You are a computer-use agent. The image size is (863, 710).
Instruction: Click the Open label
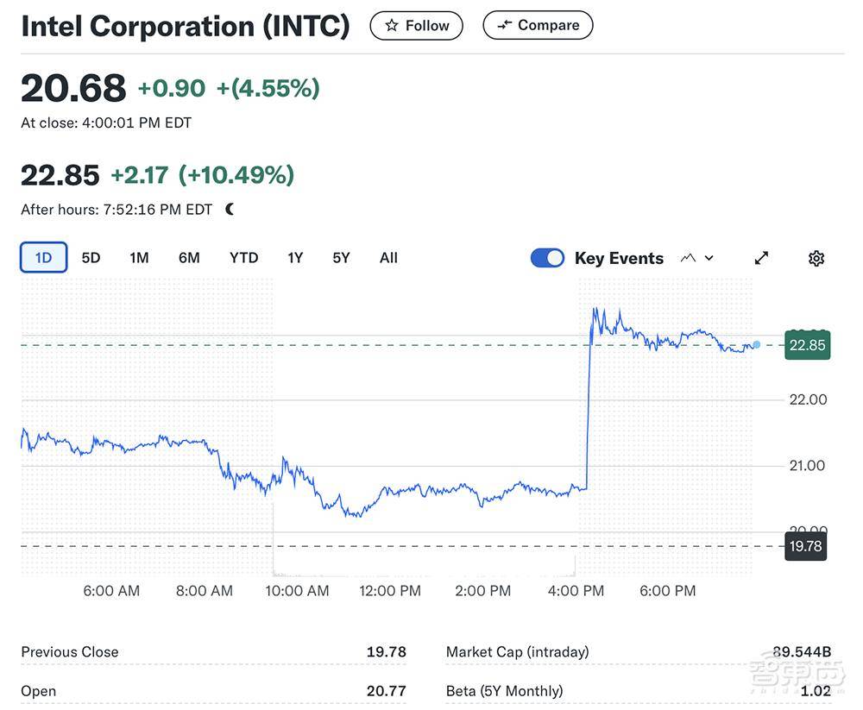[39, 691]
